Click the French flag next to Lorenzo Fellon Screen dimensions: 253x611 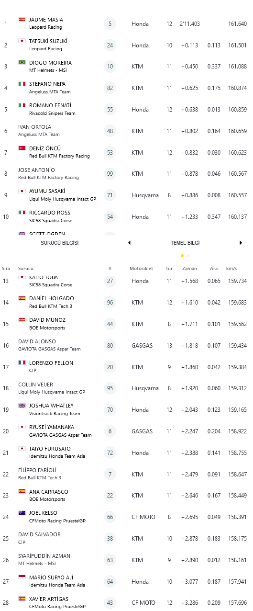pos(22,362)
